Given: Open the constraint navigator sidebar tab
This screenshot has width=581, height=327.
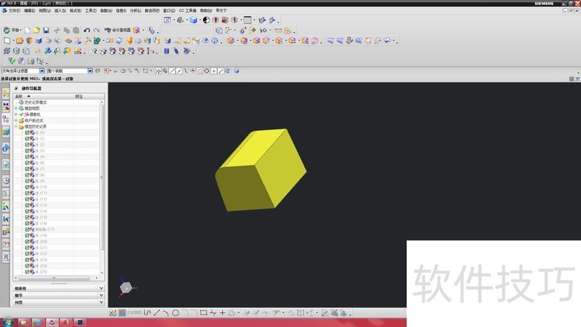Looking at the screenshot, I should pyautogui.click(x=6, y=106).
